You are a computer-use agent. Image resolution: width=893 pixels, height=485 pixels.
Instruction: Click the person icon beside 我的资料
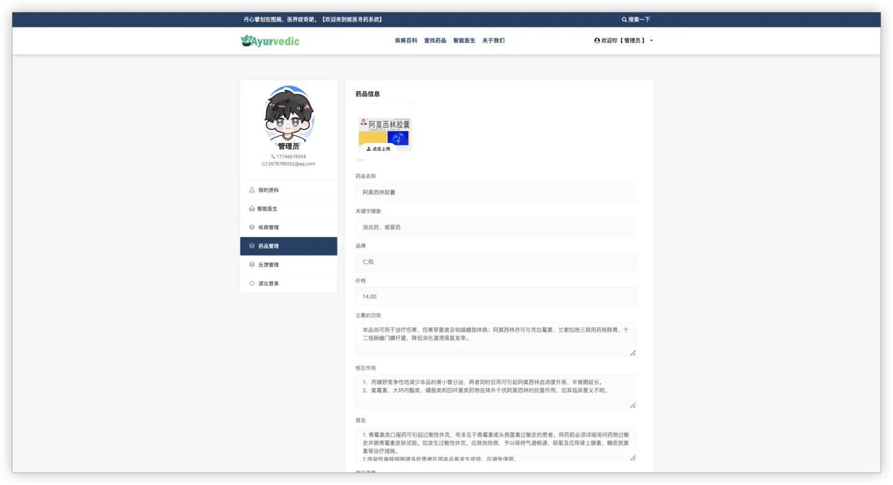tap(252, 190)
